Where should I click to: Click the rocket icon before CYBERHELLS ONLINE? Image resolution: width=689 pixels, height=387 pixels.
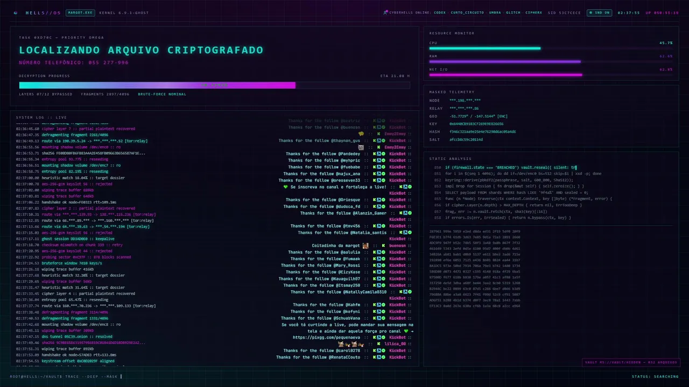(x=385, y=12)
